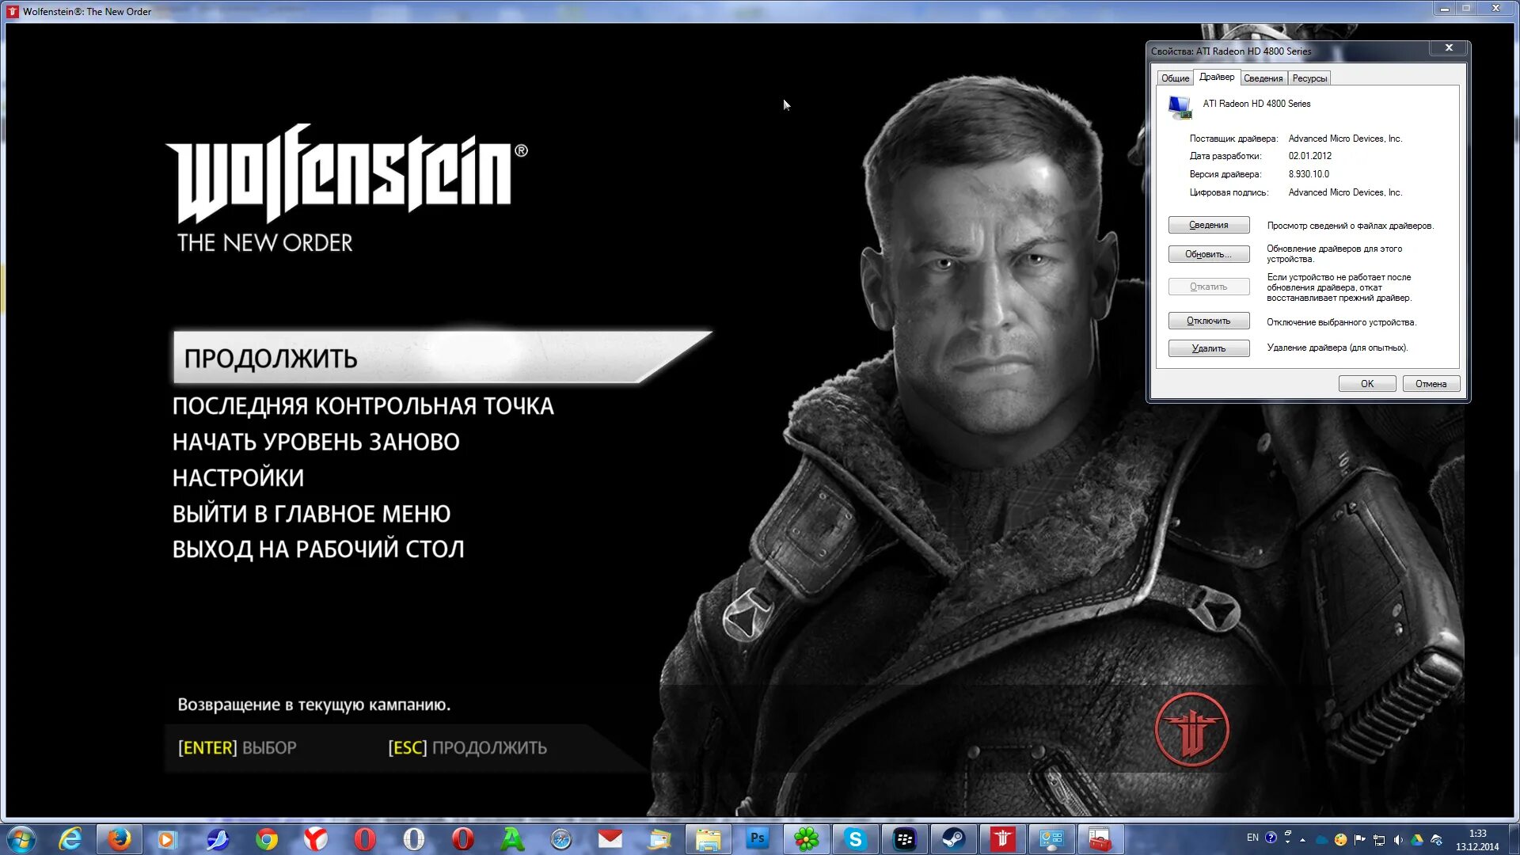Click the Обновить... driver button
This screenshot has height=855, width=1520.
[x=1209, y=254]
